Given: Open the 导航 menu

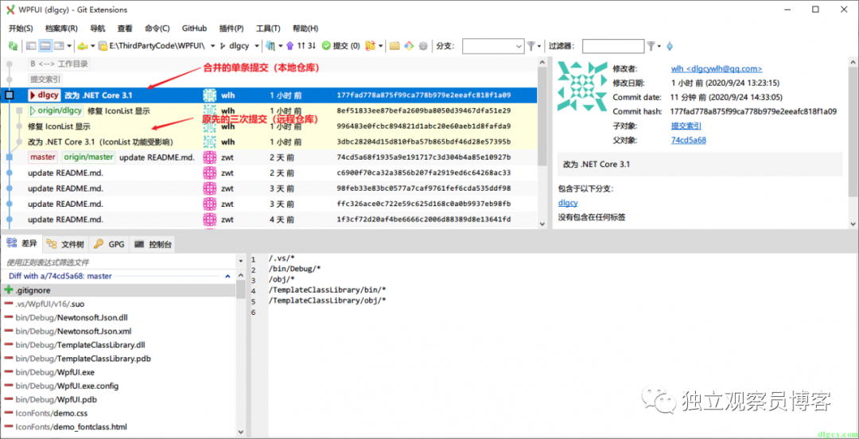Looking at the screenshot, I should (x=98, y=29).
